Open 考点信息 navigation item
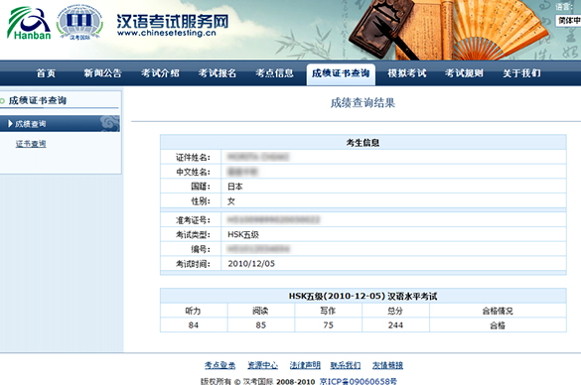The image size is (581, 385). click(x=274, y=73)
